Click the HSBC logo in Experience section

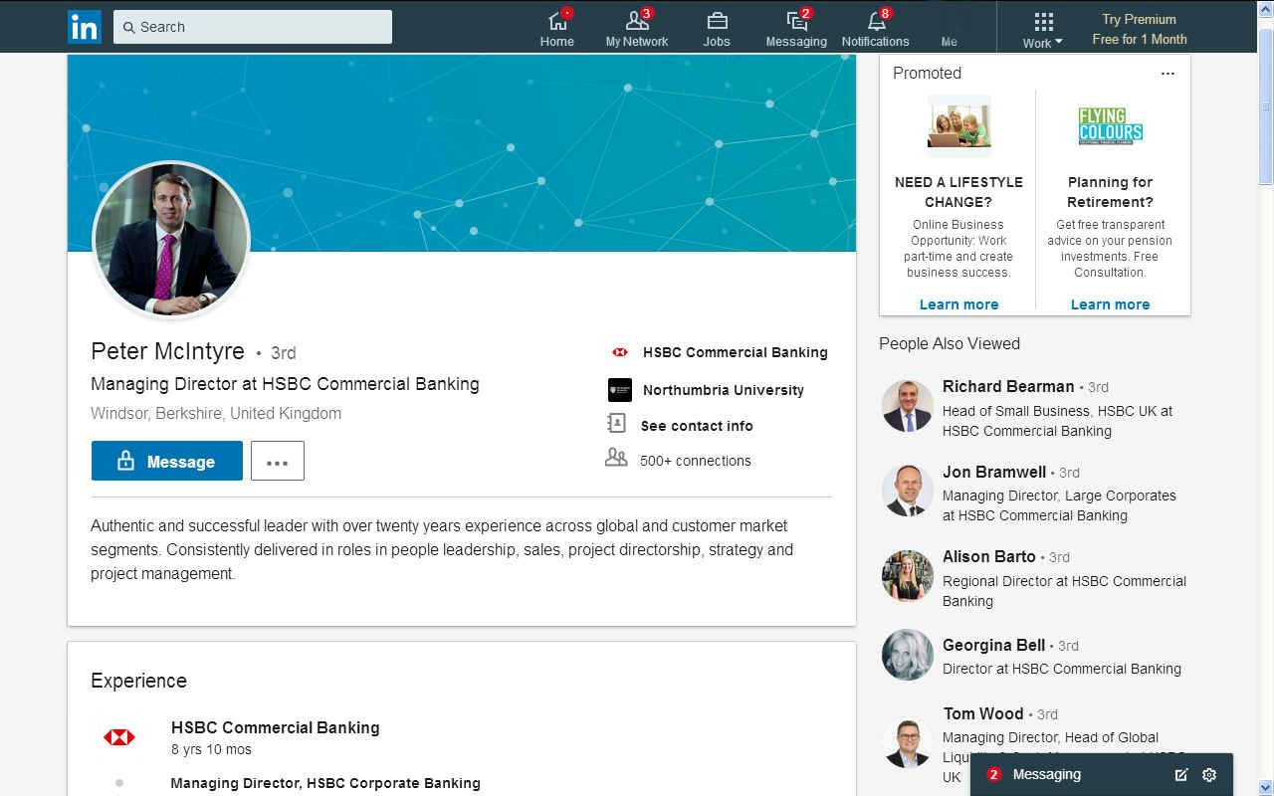point(119,737)
